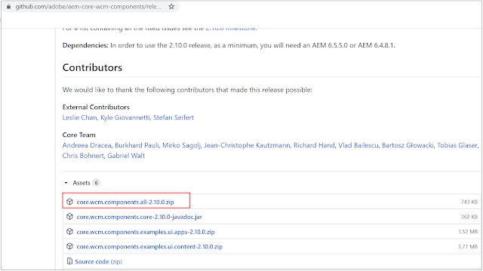View site security via the lock icon
Viewport: 483px width, 271px height.
(x=8, y=7)
